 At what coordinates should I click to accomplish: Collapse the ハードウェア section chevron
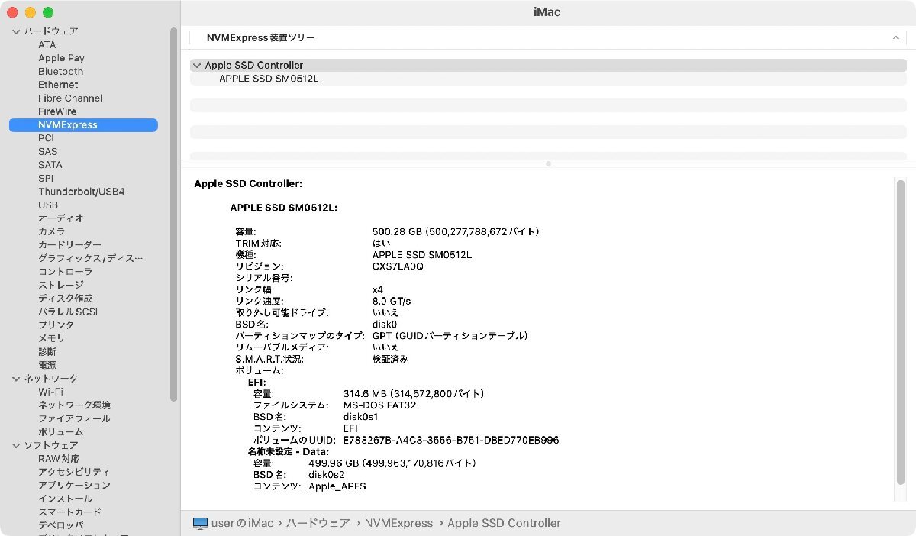(x=15, y=31)
